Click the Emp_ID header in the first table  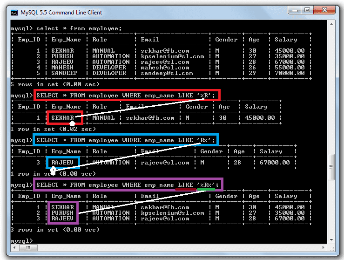pos(30,40)
